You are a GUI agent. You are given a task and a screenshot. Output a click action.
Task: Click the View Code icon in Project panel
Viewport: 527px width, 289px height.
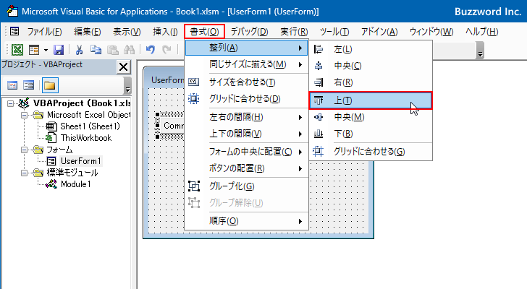(x=12, y=85)
